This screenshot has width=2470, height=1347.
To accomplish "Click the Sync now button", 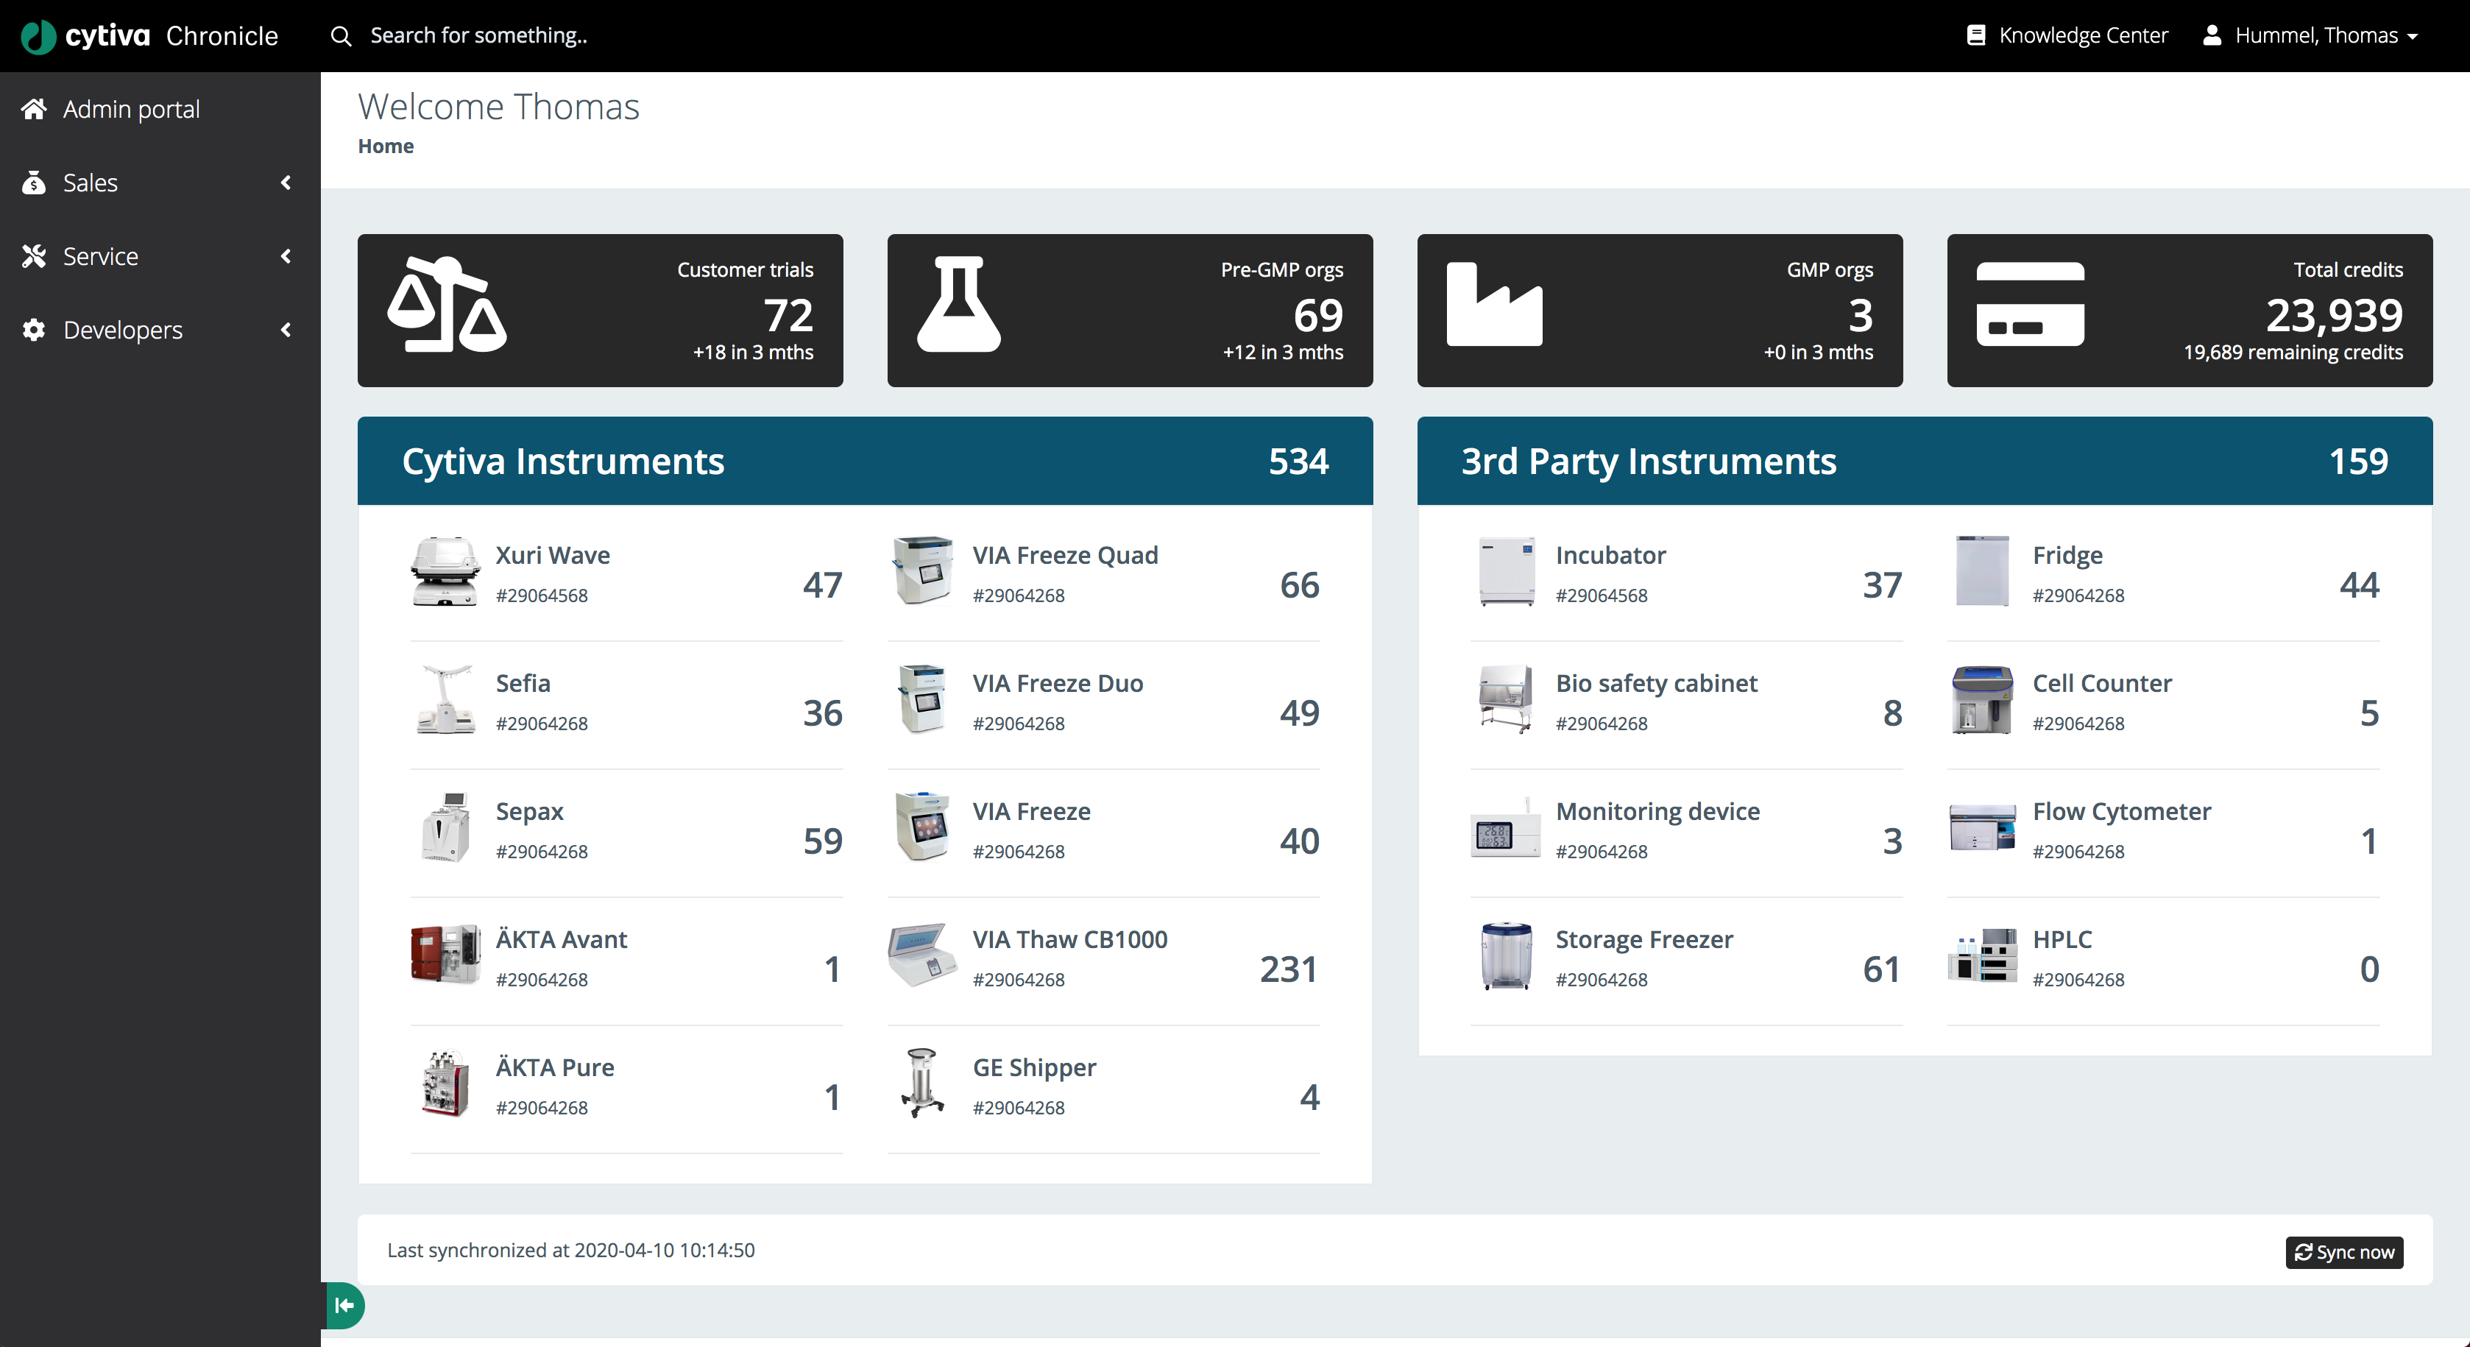I will point(2343,1252).
